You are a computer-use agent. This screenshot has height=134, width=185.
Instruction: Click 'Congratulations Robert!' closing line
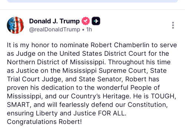pyautogui.click(x=44, y=122)
